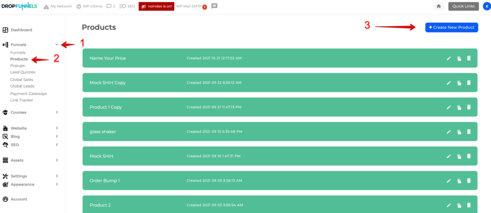
Task: Click copy icon on the 1:47:31 PM Mock SHirt row
Action: click(x=459, y=156)
